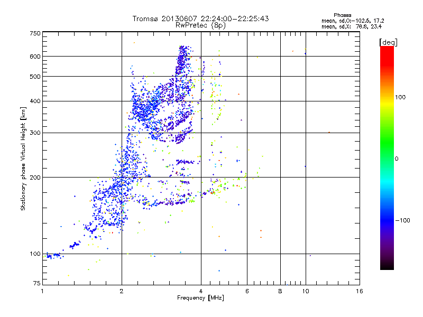Image resolution: width=423 pixels, height=317 pixels.
Task: Click y-axis tick label '500'
Action: (35, 77)
